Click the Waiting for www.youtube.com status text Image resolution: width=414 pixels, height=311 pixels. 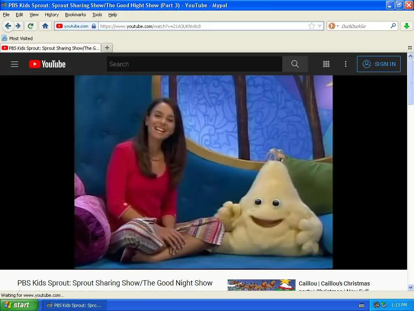[32, 295]
